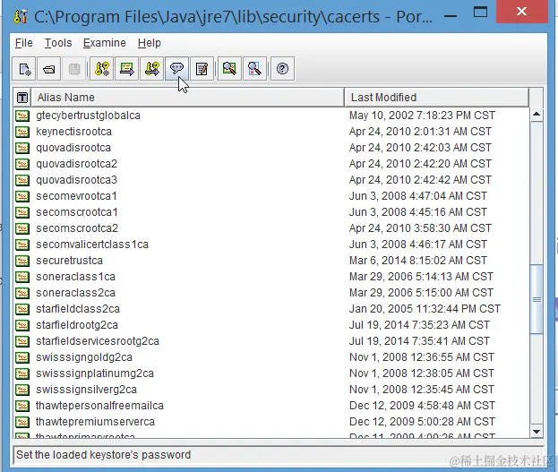Click the certificate icon for secomscrootca2
This screenshot has height=472, width=558.
pyautogui.click(x=22, y=228)
